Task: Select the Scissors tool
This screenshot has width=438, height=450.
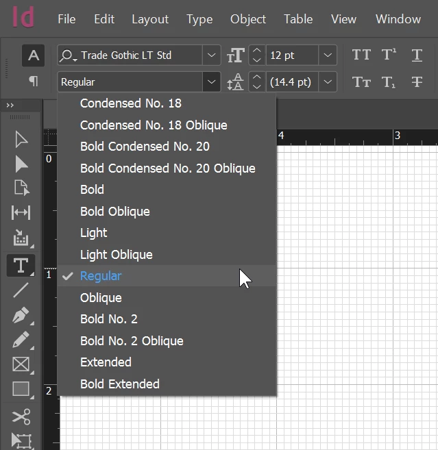Action: [x=21, y=416]
